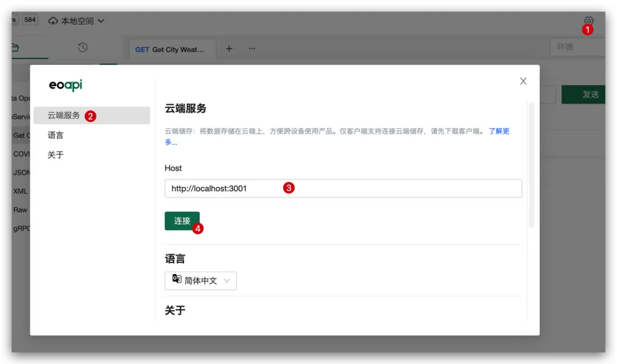Close the settings dialog with X

[x=523, y=81]
